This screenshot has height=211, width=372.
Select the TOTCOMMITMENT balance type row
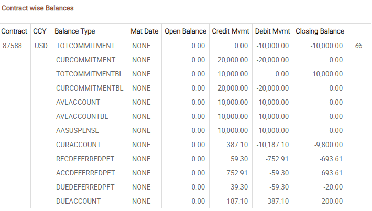click(85, 46)
